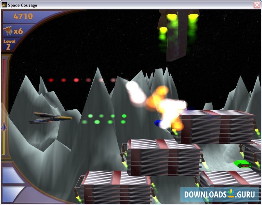Close the Space Courage window

tap(257, 5)
